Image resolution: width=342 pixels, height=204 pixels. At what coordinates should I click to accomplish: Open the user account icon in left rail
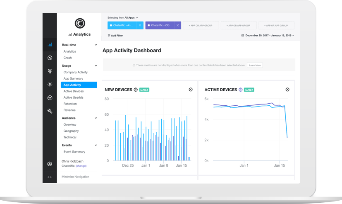(x=50, y=164)
